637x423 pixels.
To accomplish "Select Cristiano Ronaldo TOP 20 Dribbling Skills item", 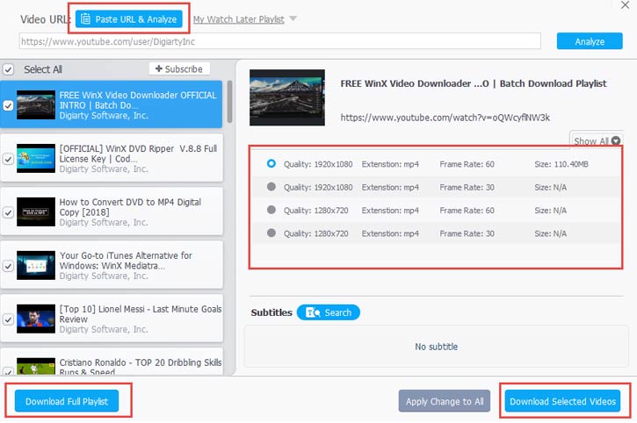I will click(112, 362).
